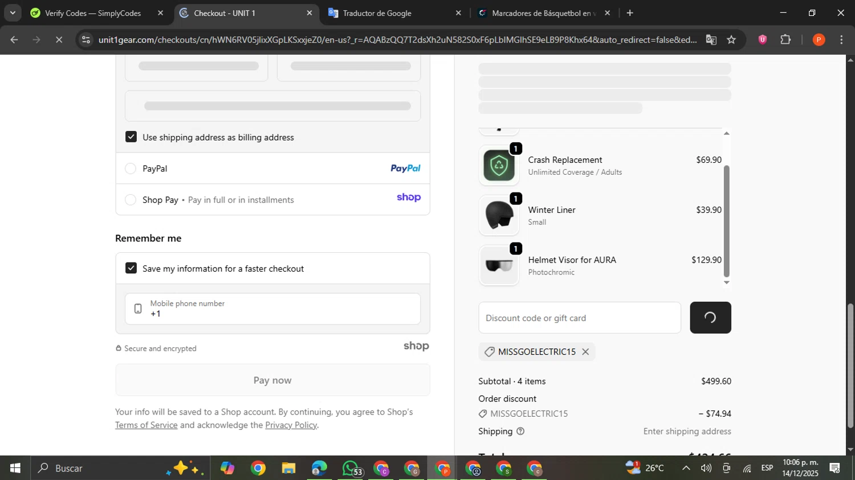Image resolution: width=855 pixels, height=480 pixels.
Task: Open the Chrome profile avatar
Action: tap(819, 40)
